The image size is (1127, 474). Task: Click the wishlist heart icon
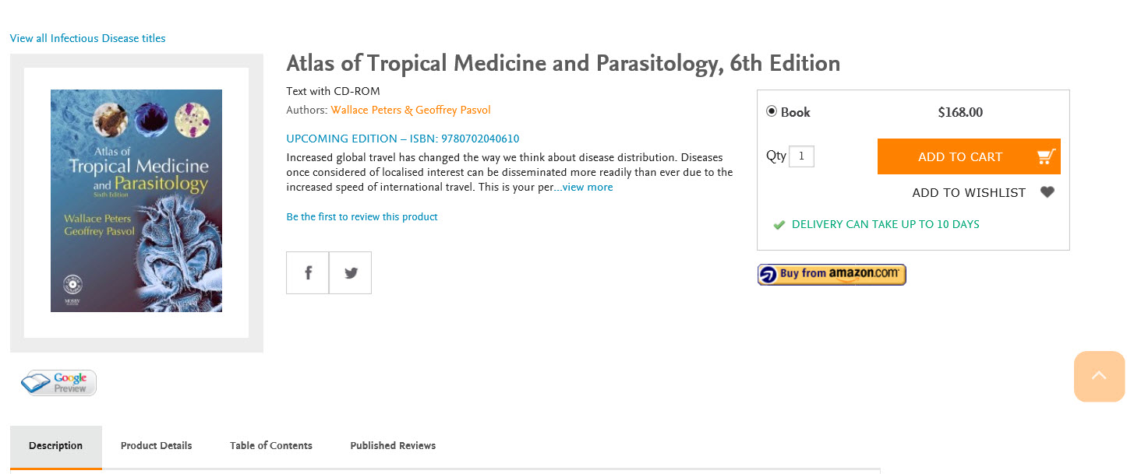tap(1048, 192)
